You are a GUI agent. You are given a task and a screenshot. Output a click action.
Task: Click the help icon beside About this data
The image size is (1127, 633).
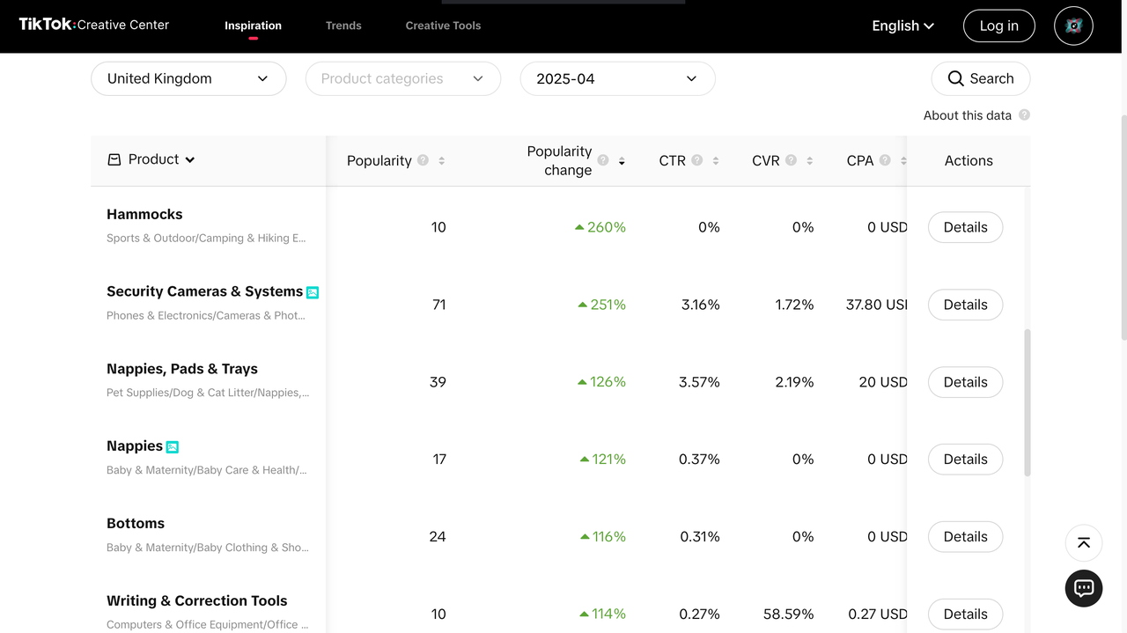(1024, 115)
